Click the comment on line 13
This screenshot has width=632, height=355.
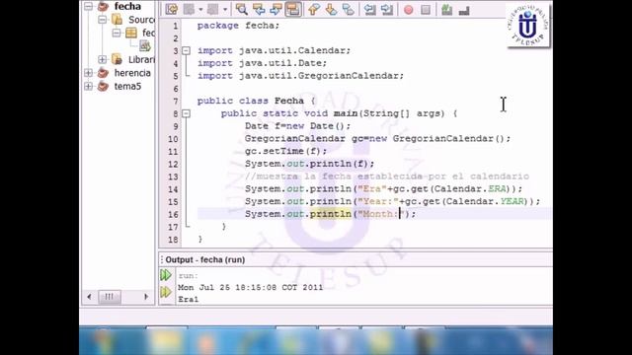point(387,177)
